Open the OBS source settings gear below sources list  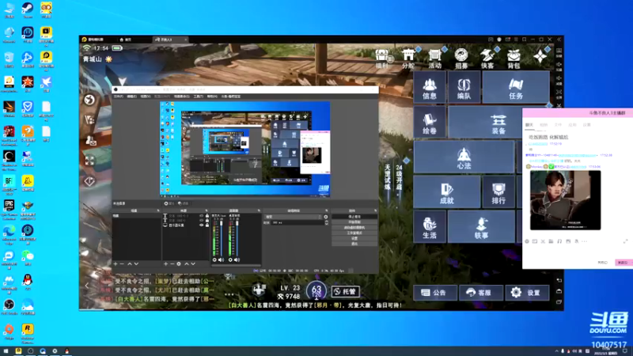pyautogui.click(x=179, y=263)
